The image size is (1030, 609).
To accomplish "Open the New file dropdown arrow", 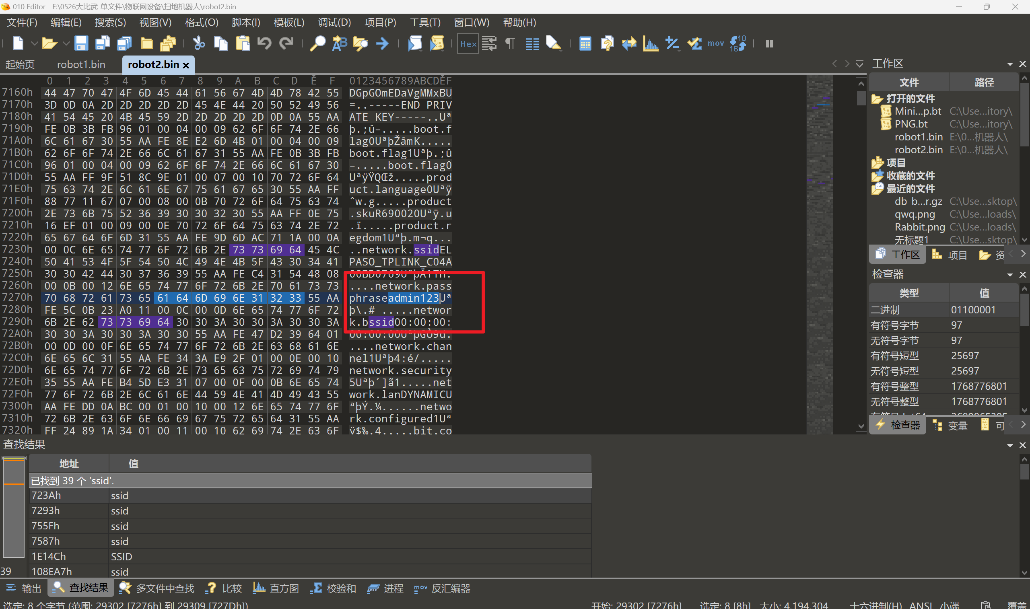I will [x=35, y=43].
